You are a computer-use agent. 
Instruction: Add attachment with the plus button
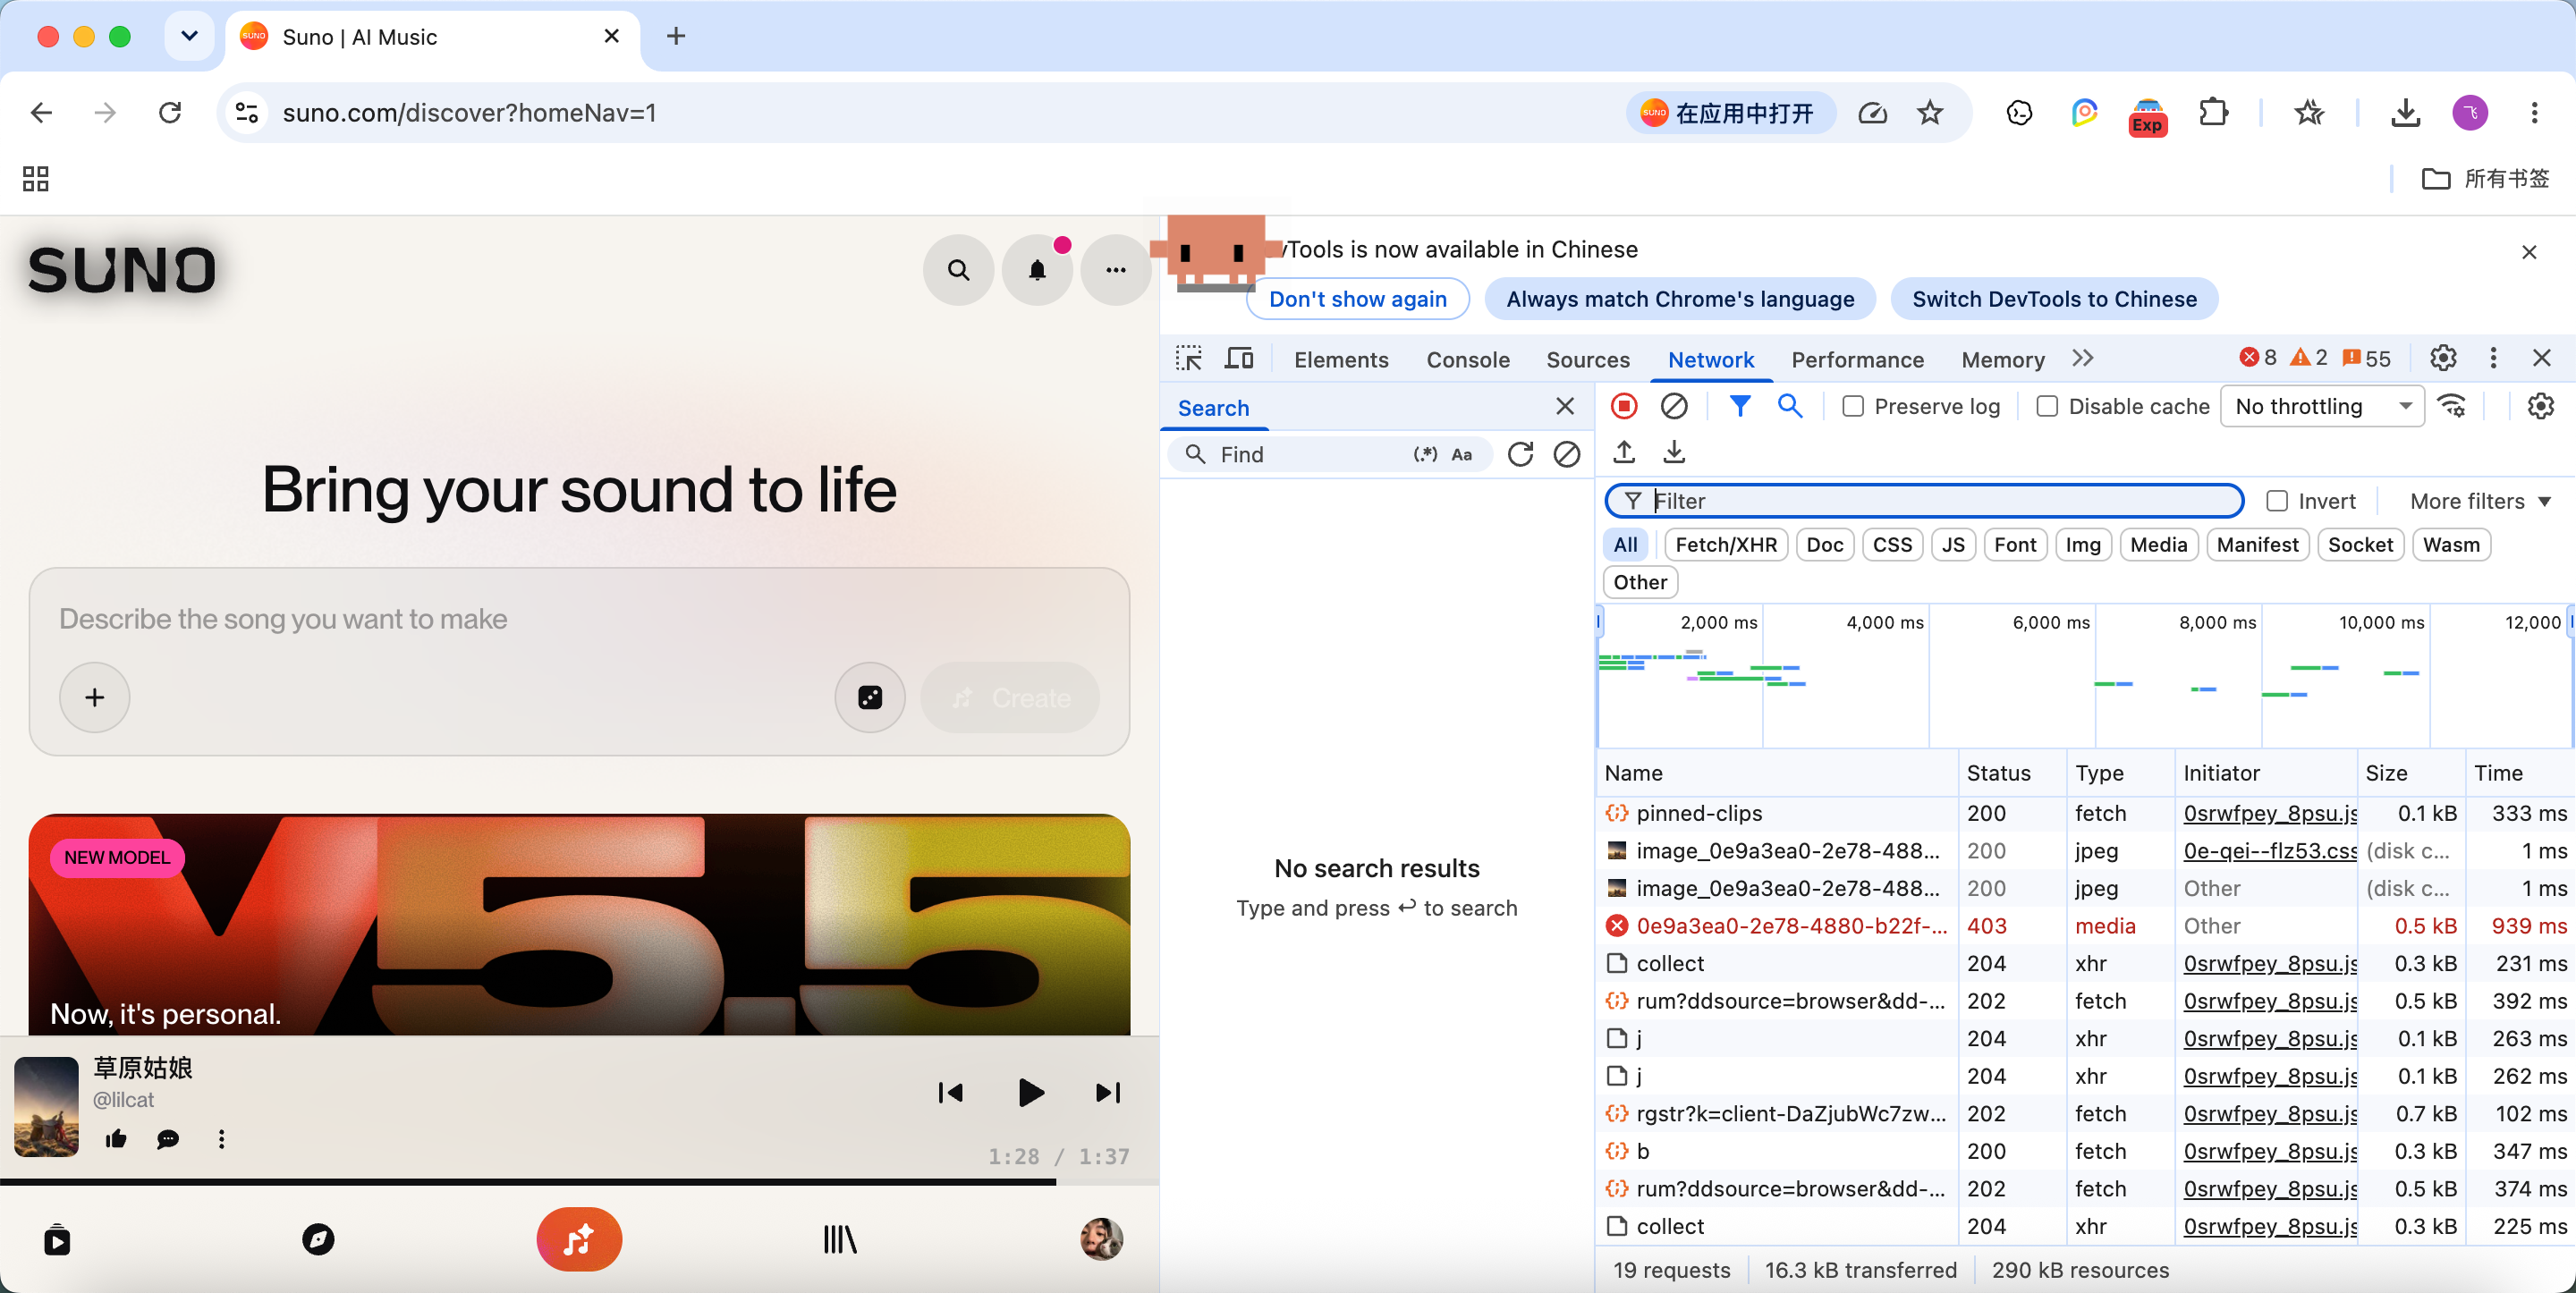coord(95,697)
